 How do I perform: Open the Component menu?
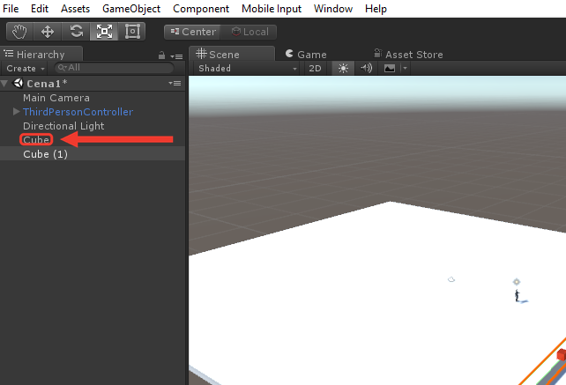201,9
